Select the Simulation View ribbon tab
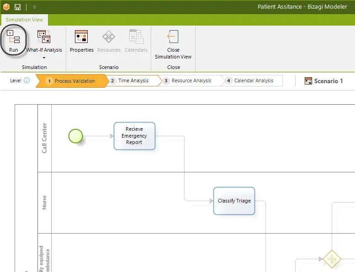Viewport: 355px width, 272px height. click(25, 20)
